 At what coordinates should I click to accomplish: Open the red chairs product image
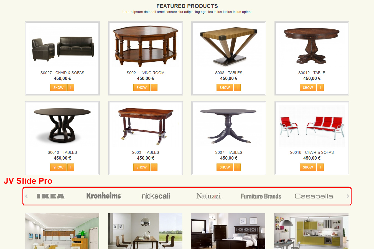tap(312, 126)
